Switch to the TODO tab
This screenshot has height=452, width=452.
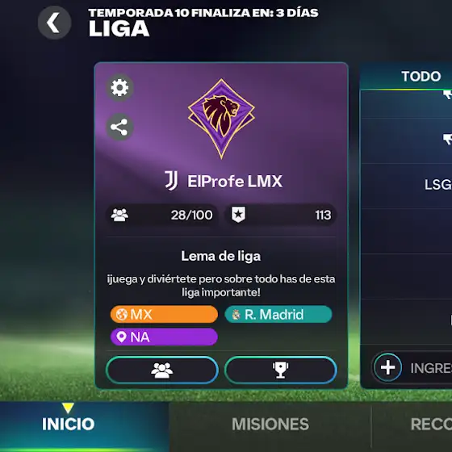pos(421,77)
